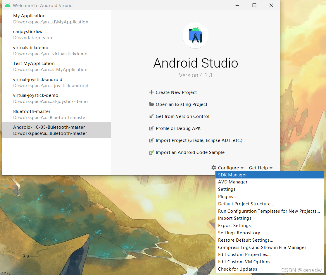The width and height of the screenshot is (326, 275).
Task: Click Profile or Debug APK link
Action: pyautogui.click(x=178, y=128)
